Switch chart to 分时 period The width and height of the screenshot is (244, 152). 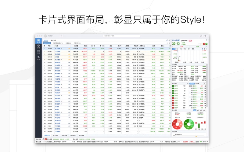click(174, 49)
